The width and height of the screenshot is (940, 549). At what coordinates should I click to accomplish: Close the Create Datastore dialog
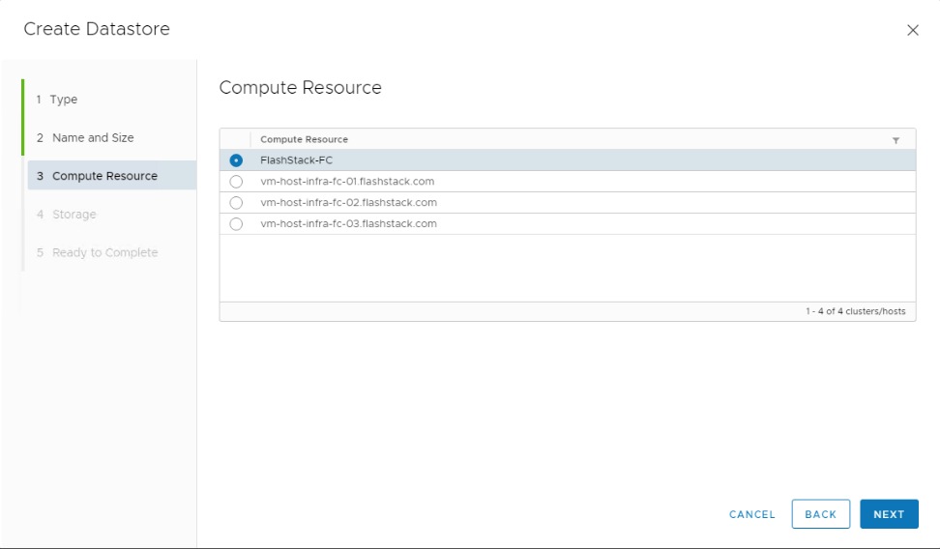(x=912, y=30)
